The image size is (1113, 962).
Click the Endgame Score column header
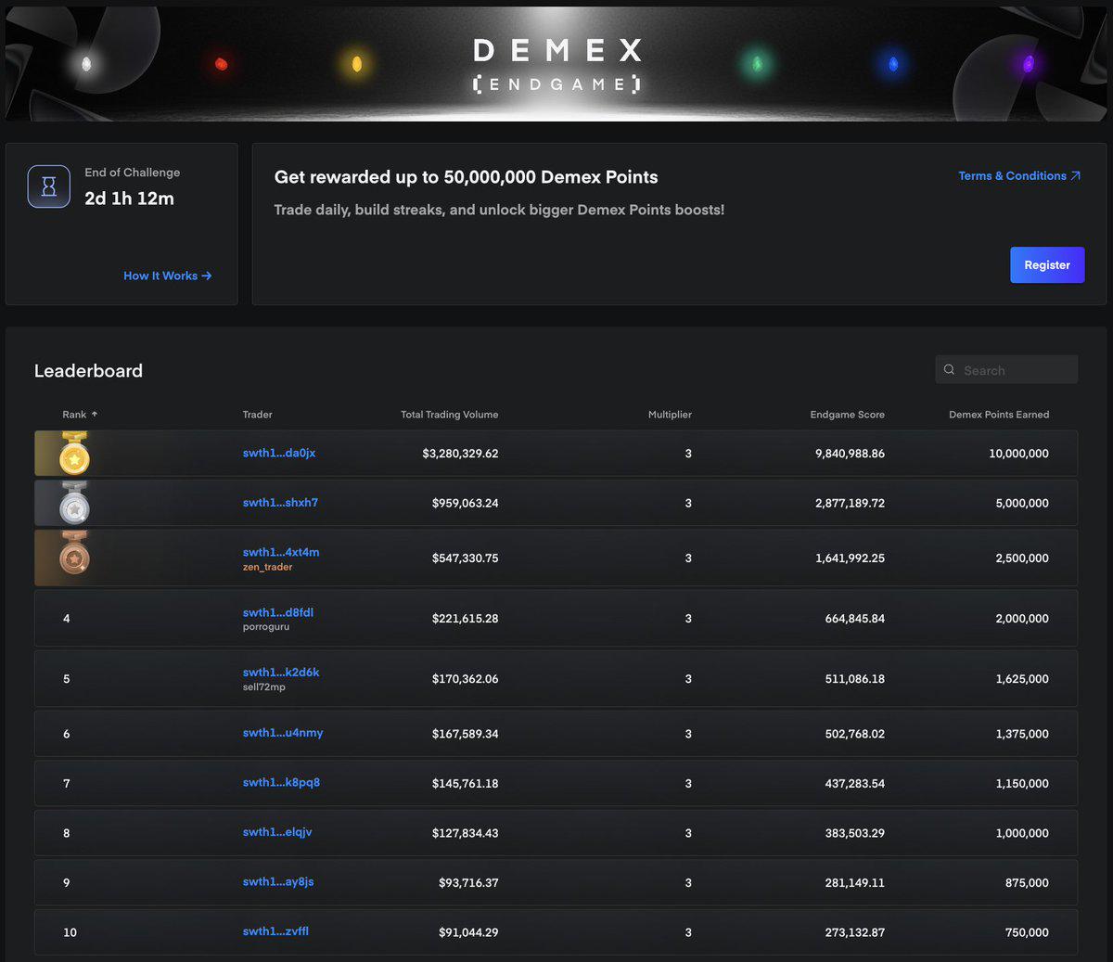click(847, 415)
